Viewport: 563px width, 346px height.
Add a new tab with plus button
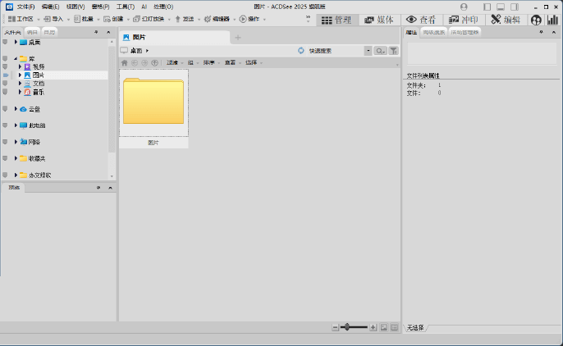pos(238,37)
